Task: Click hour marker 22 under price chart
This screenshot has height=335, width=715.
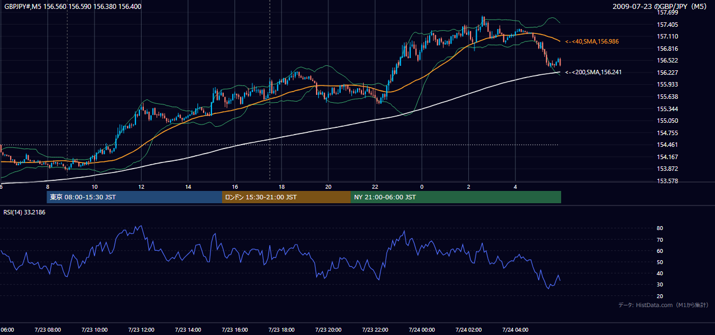Action: tap(375, 187)
